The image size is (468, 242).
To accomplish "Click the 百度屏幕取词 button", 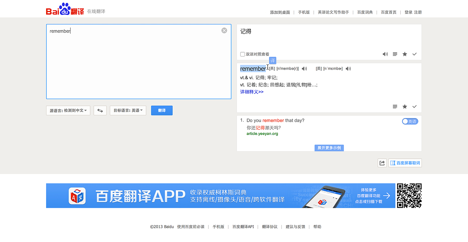I will [x=405, y=163].
